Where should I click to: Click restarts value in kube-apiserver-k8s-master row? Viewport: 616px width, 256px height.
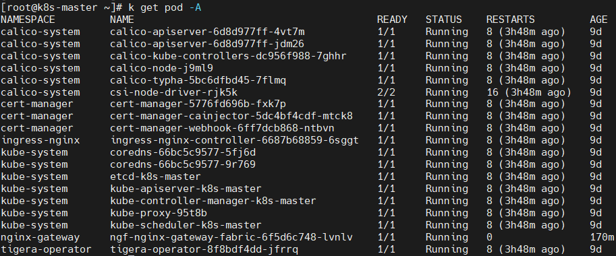click(x=526, y=189)
